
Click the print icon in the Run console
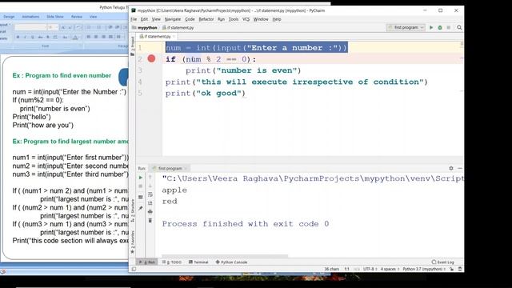(x=150, y=212)
